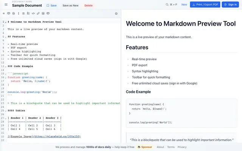The width and height of the screenshot is (242, 151).
Task: Click 'PDF export' in the preview list
Action: point(140,65)
